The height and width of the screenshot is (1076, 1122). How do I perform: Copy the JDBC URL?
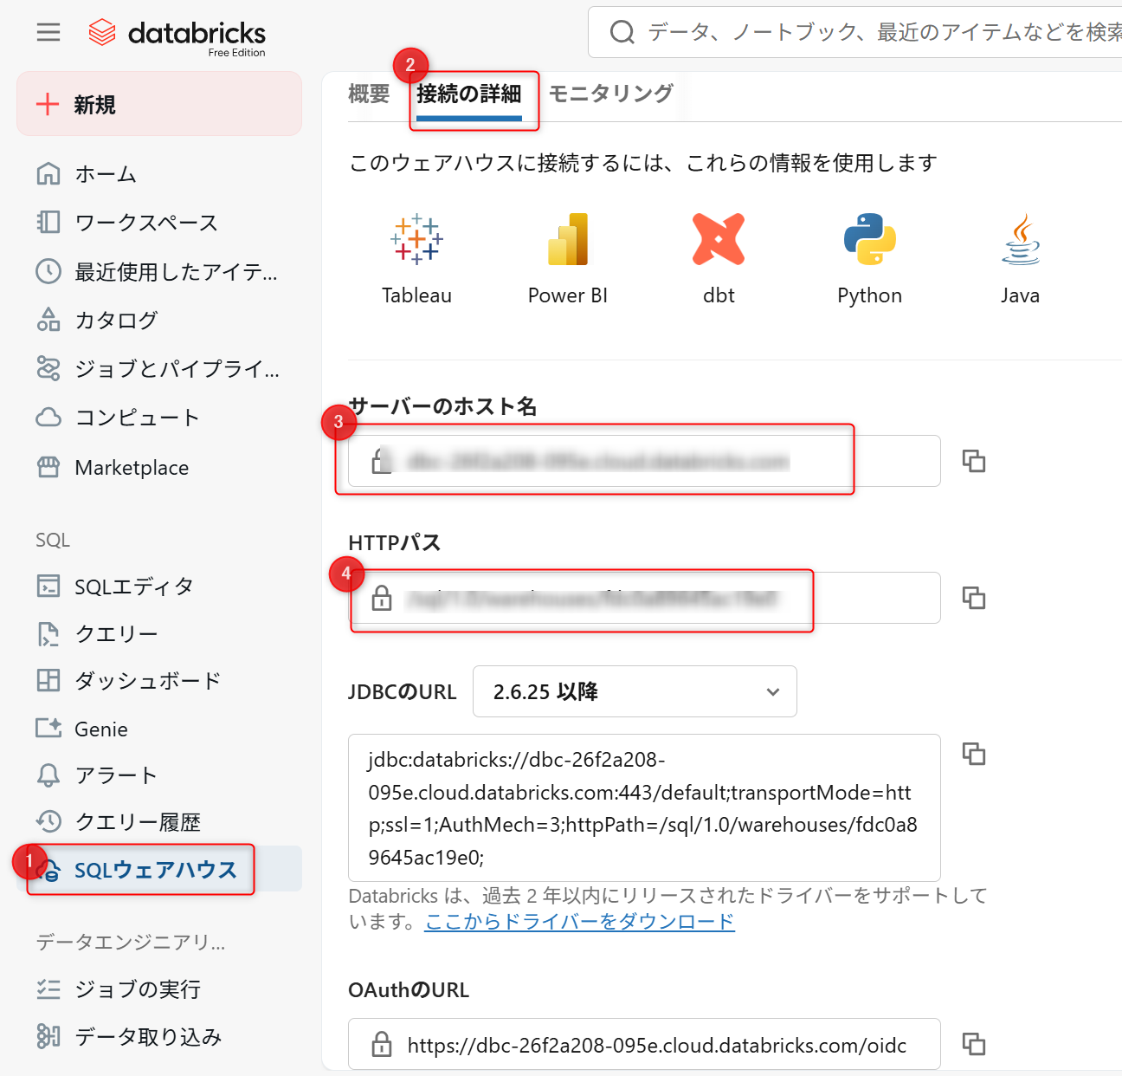(974, 754)
